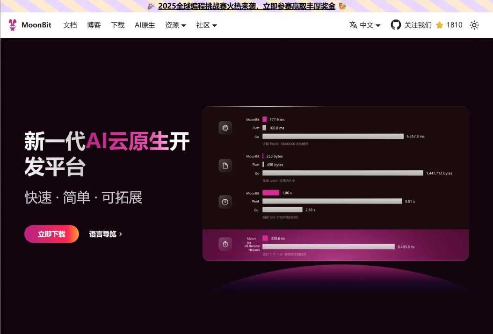
Task: Click the Rust 9.01 s bar
Action: click(x=332, y=201)
